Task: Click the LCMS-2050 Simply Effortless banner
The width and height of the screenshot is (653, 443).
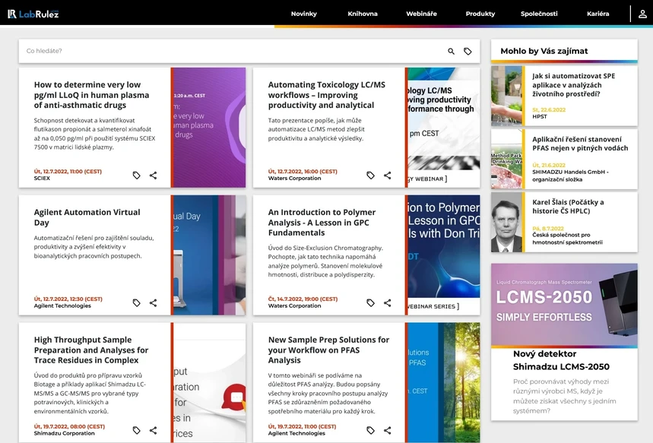Action: click(x=564, y=305)
